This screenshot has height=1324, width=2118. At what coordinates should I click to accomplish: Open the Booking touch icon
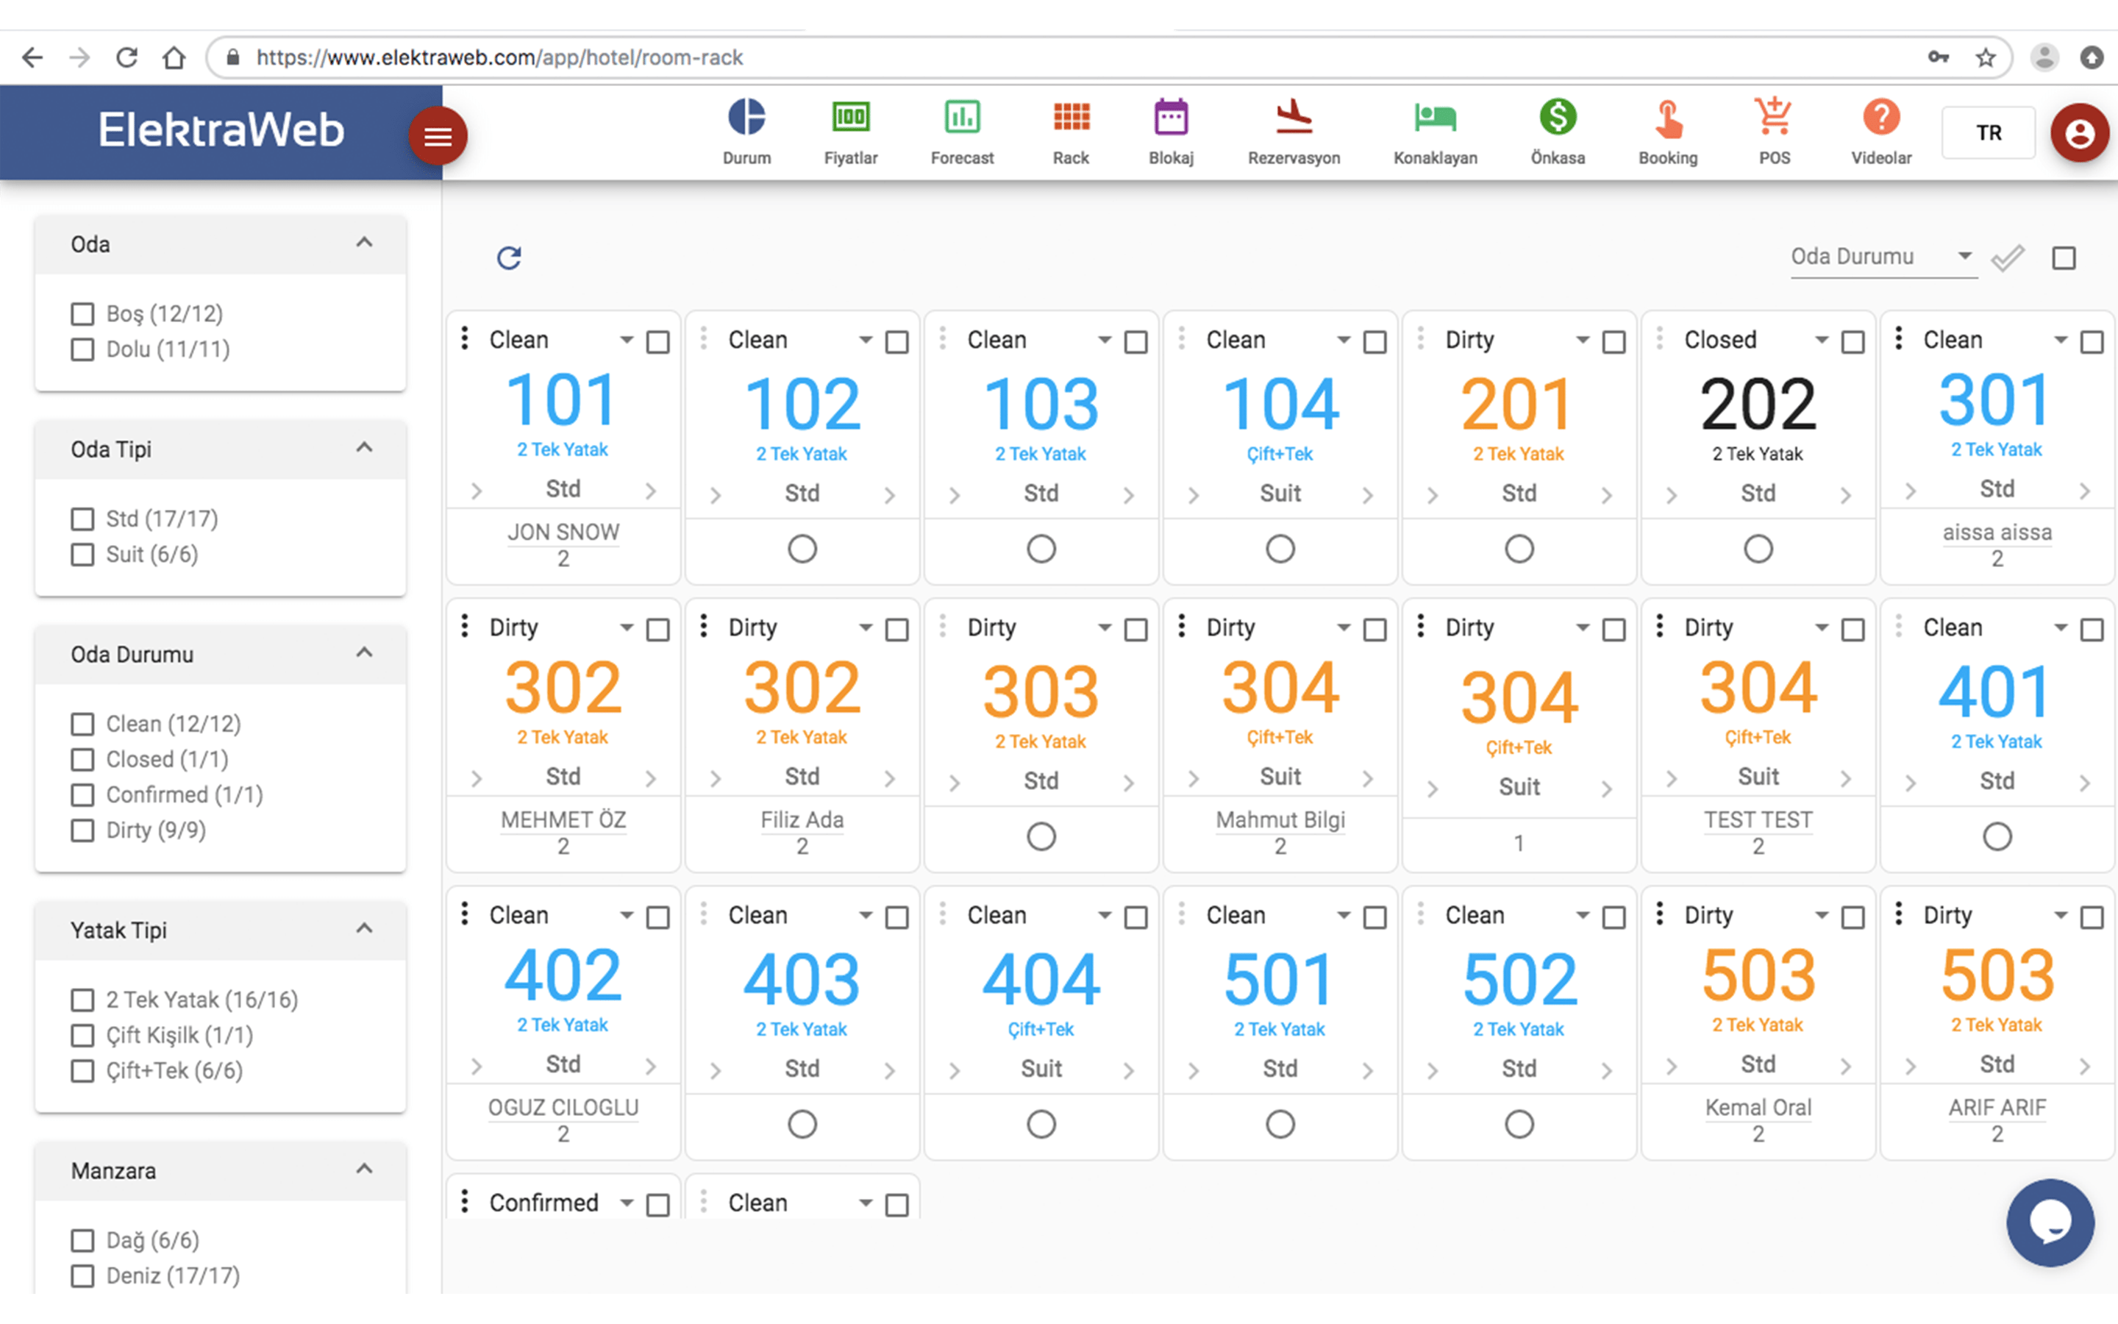click(x=1668, y=119)
